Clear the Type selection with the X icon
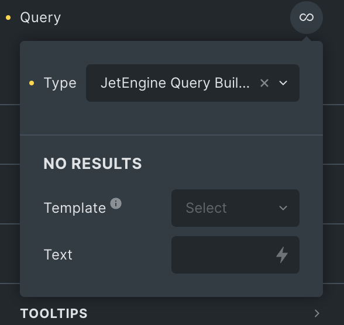This screenshot has width=344, height=325. (x=264, y=83)
